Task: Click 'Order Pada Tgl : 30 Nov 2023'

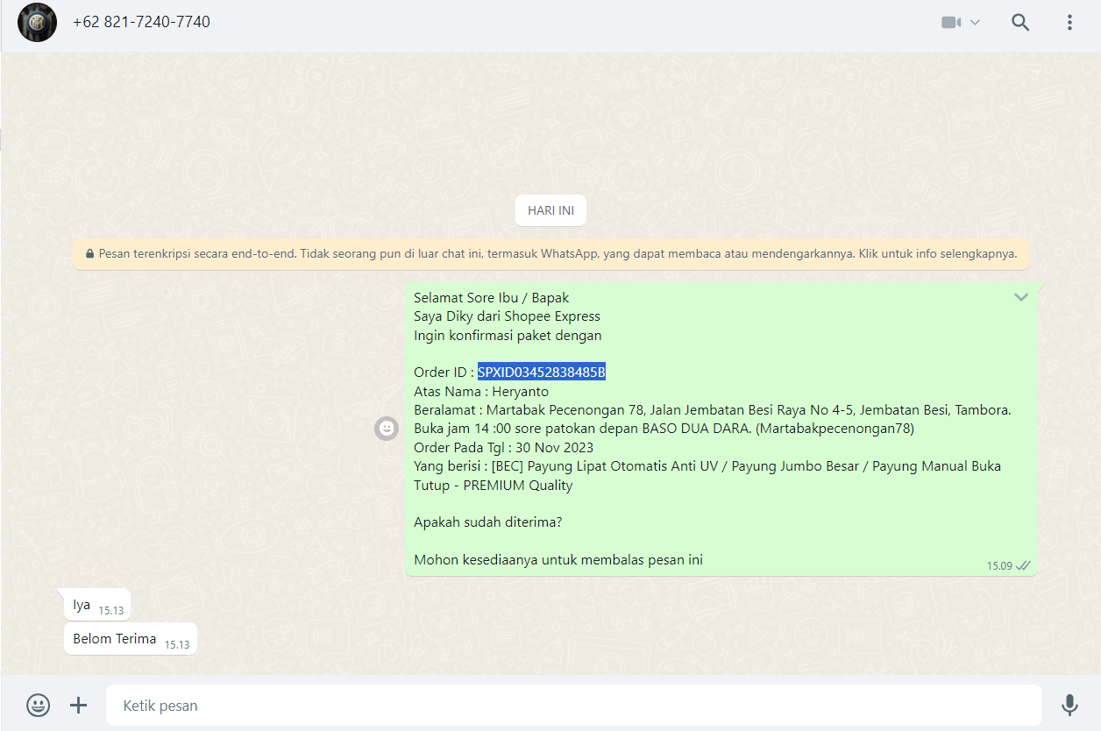Action: click(504, 448)
